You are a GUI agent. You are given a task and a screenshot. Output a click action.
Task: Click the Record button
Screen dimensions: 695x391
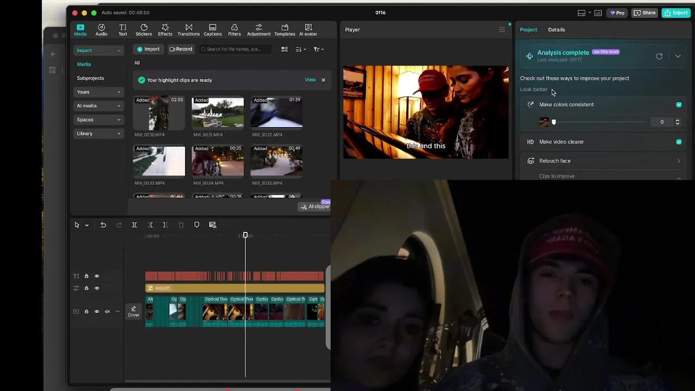[181, 49]
